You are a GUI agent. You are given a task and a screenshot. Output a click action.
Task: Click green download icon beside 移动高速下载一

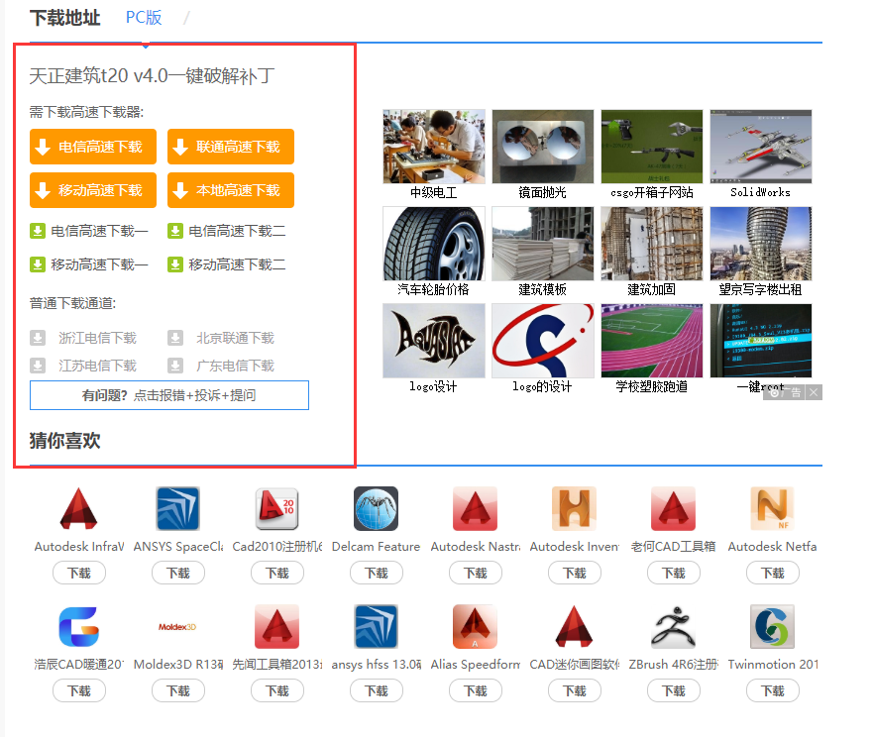tap(38, 263)
